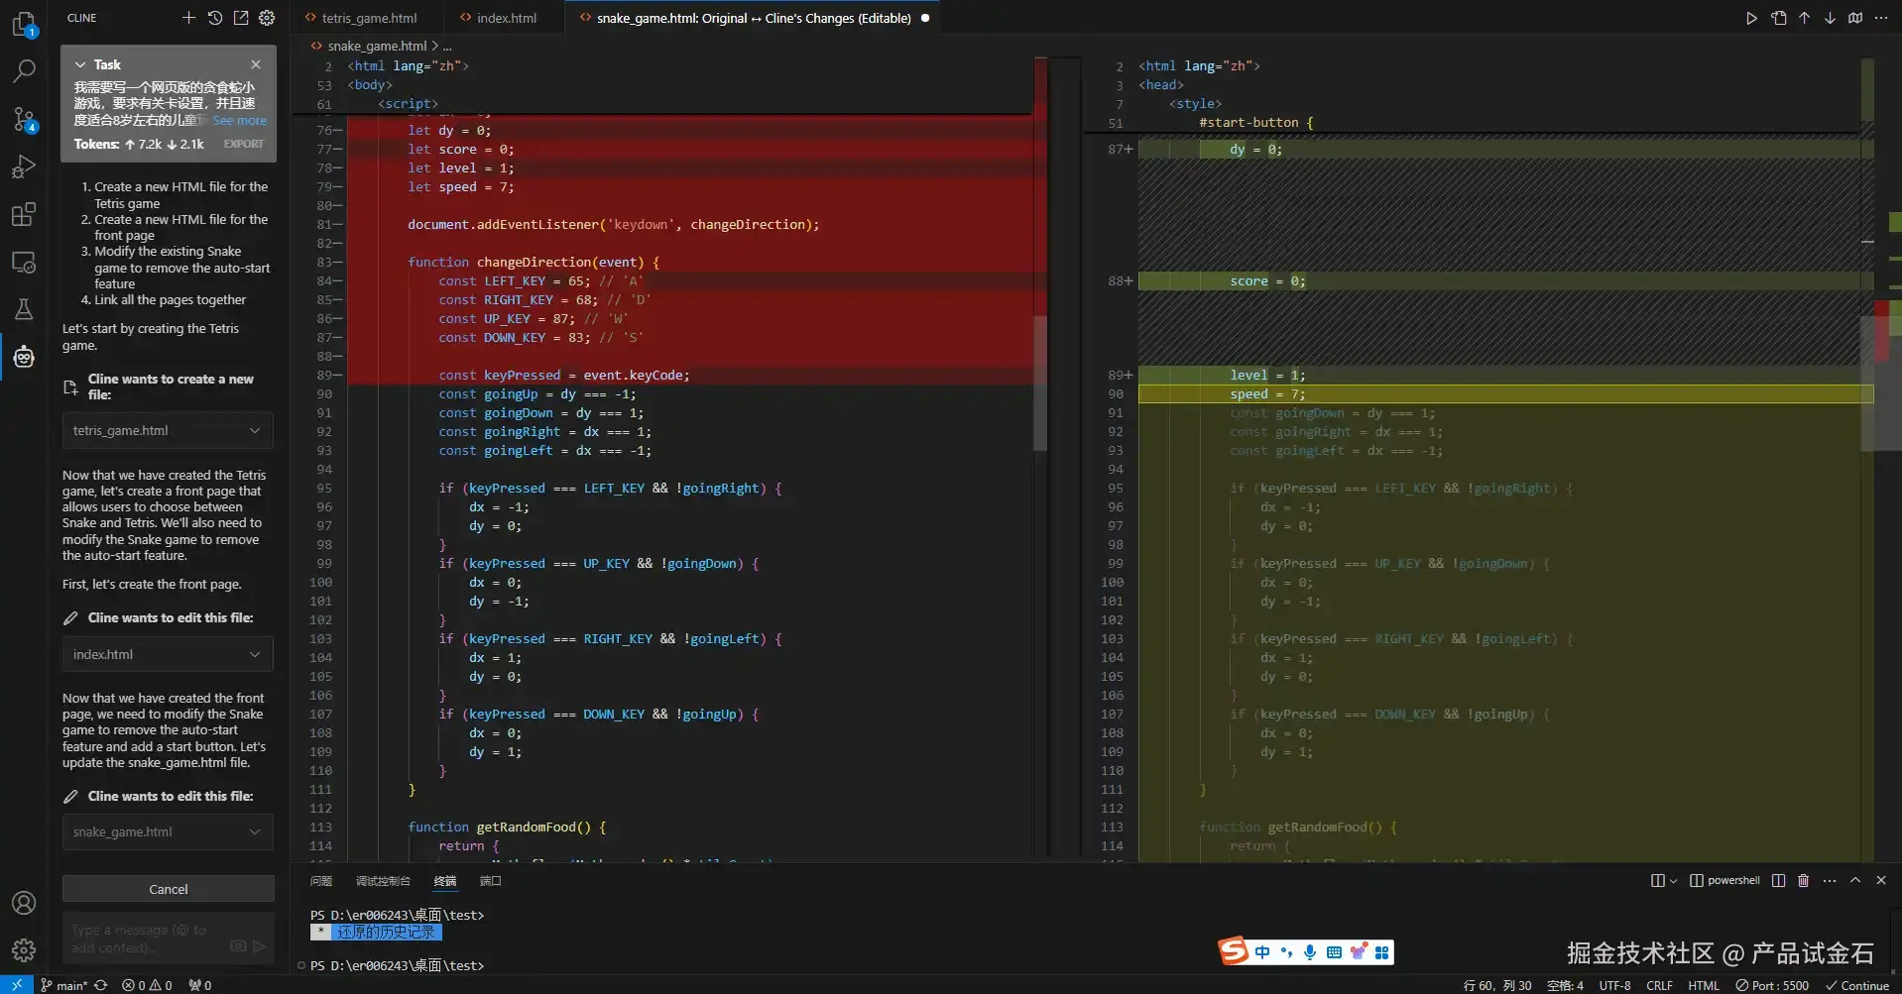Go to the previous change
Viewport: 1902px width, 994px height.
[1804, 18]
